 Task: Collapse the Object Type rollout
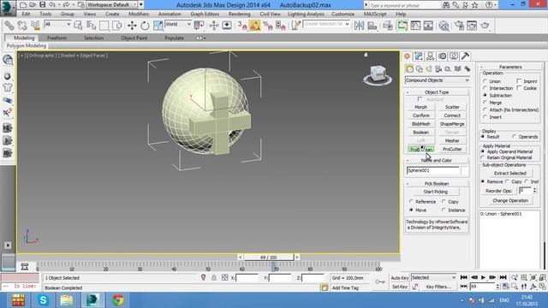pos(437,92)
